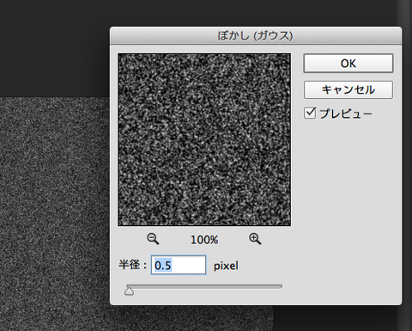Image resolution: width=412 pixels, height=331 pixels.
Task: Zoom in the blur preview
Action: click(x=255, y=239)
